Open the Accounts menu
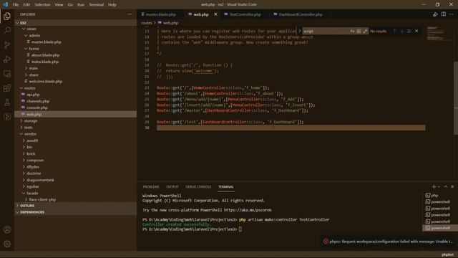Screen dimensions: 458x258 (7, 229)
